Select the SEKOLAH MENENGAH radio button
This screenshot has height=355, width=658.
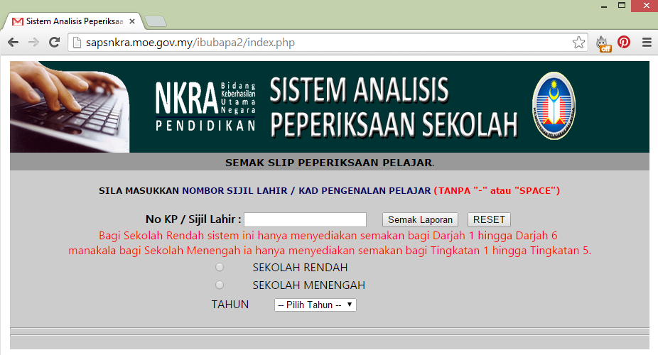click(x=220, y=285)
